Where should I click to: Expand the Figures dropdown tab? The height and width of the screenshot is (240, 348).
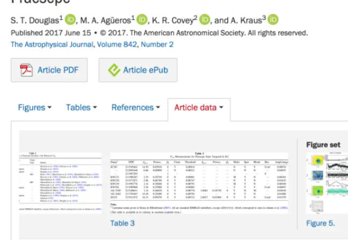coord(35,108)
